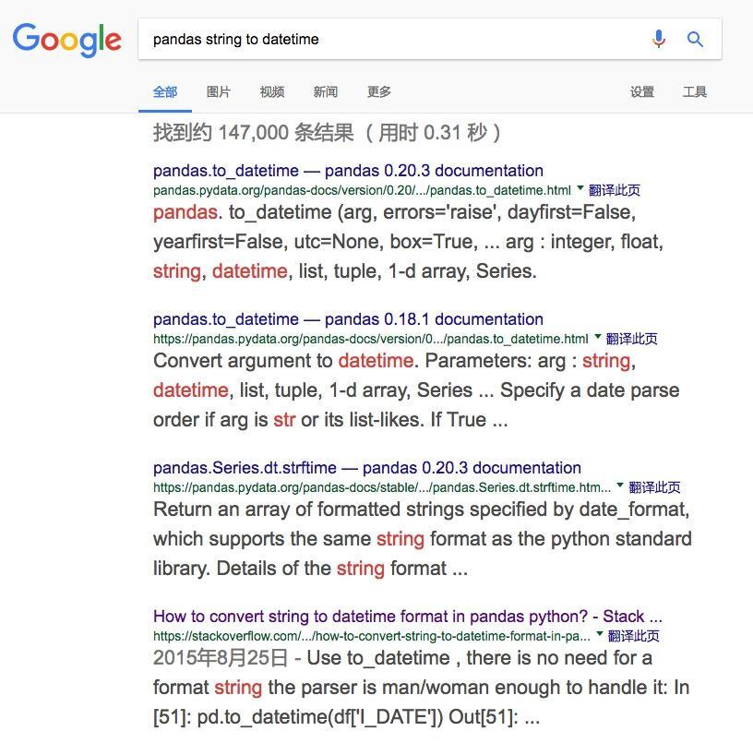Expand dropdown arrow beside 0.18.1 result URL

[x=597, y=337]
